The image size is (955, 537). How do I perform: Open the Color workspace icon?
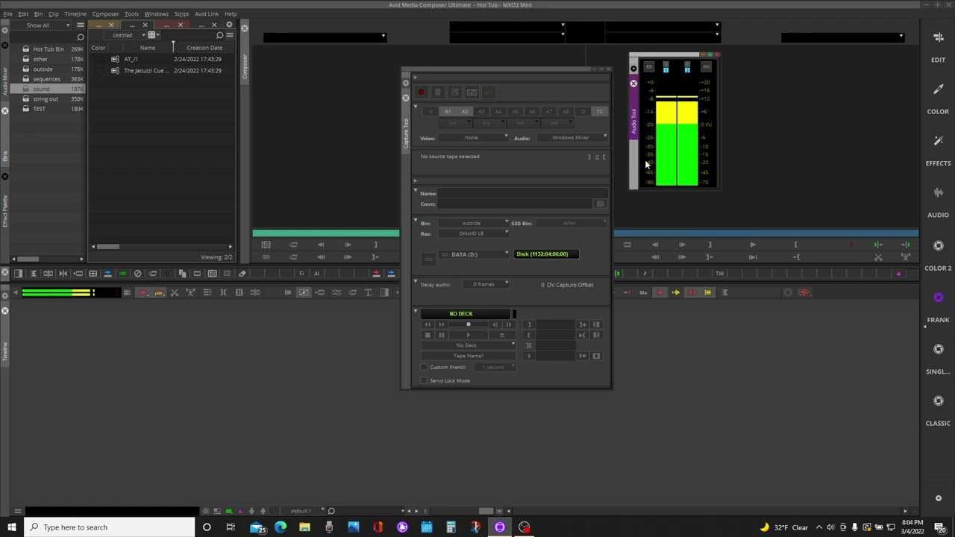[938, 89]
